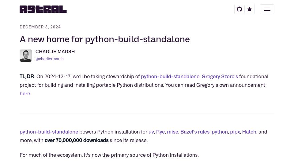This screenshot has width=294, height=165.
Task: Follow the pipx link
Action: click(235, 132)
